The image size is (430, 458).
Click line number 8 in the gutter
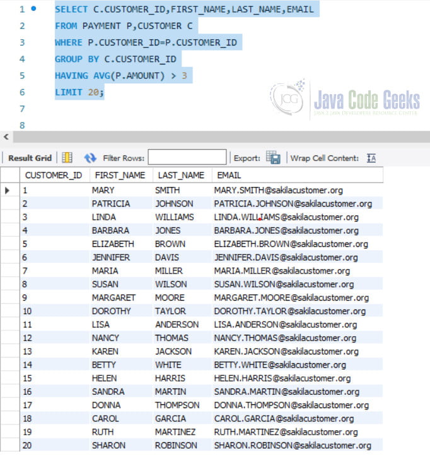tap(22, 126)
